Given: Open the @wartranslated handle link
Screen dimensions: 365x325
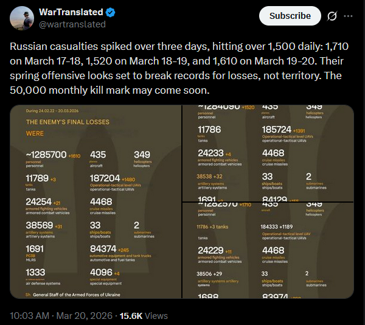Looking at the screenshot, I should [x=72, y=24].
